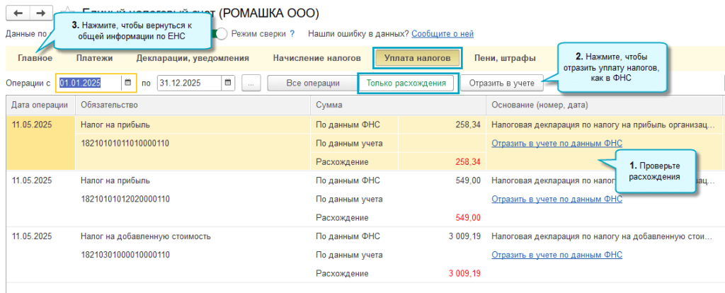Switch to Начисление налогов tab

click(316, 58)
